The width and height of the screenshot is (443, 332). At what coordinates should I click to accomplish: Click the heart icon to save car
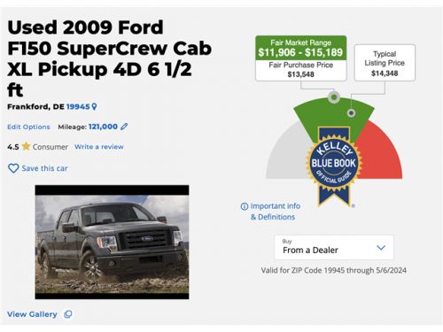point(13,168)
